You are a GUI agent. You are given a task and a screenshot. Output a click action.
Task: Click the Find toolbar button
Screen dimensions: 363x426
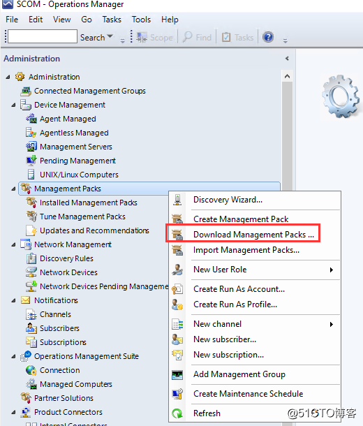pos(197,37)
